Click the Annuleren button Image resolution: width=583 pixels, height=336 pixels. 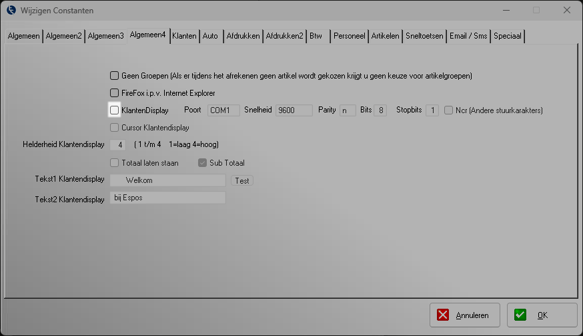pyautogui.click(x=465, y=315)
